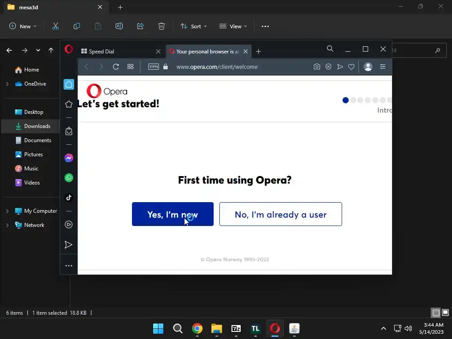Switch to the Speed Dial tab
The width and height of the screenshot is (452, 339).
coord(121,51)
